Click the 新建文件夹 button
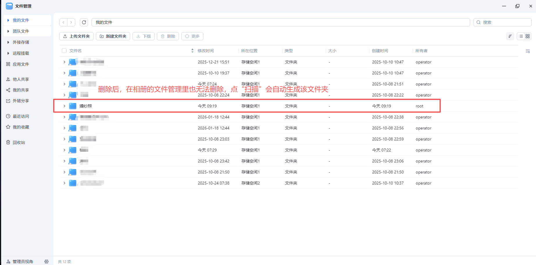 click(x=113, y=36)
